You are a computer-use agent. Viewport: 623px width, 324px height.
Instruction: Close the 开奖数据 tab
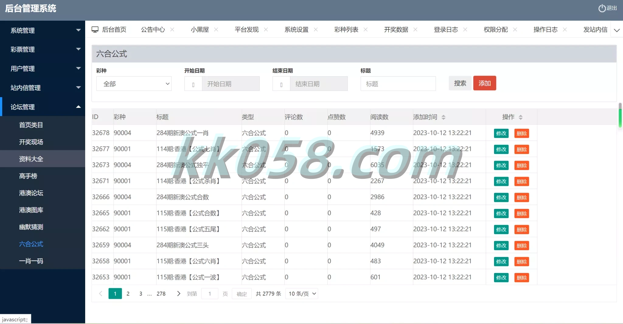(416, 29)
